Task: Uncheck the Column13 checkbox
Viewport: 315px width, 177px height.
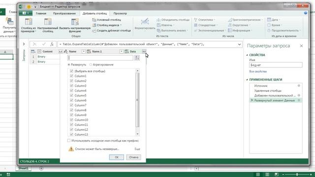Action: 71,134
